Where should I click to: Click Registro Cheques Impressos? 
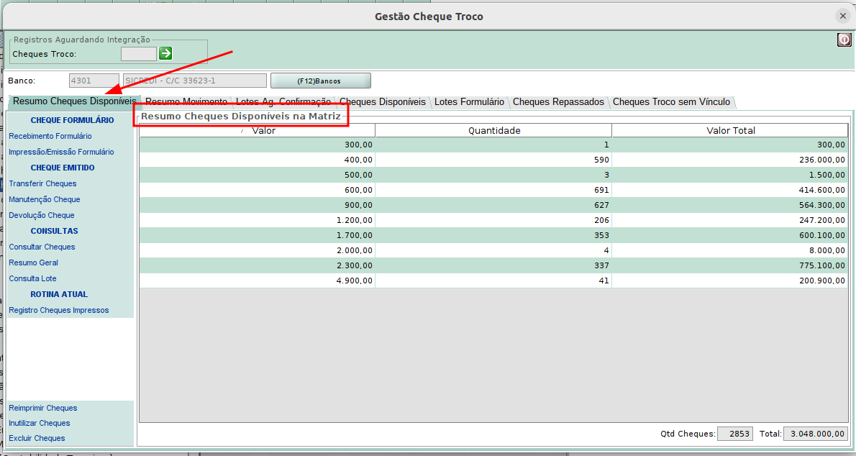59,310
